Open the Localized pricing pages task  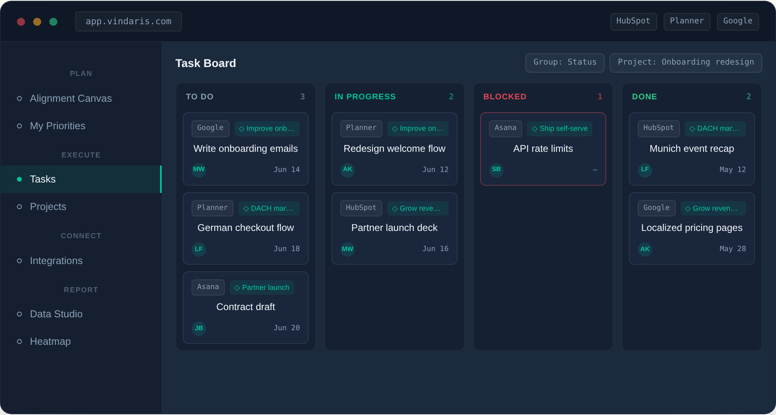click(692, 228)
